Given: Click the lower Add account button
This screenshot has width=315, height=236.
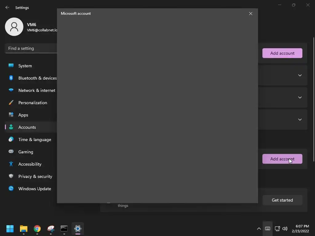Looking at the screenshot, I should [x=282, y=159].
